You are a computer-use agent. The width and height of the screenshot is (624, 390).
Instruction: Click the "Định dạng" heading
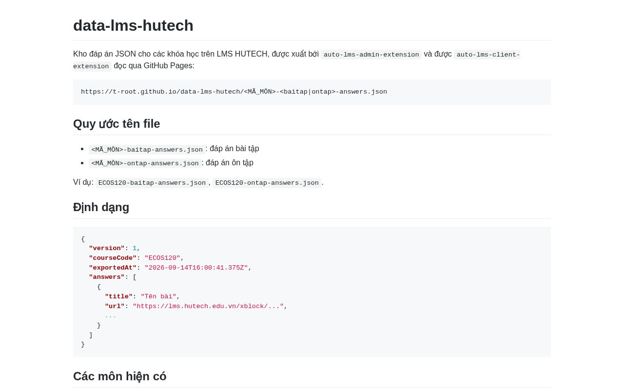101,207
